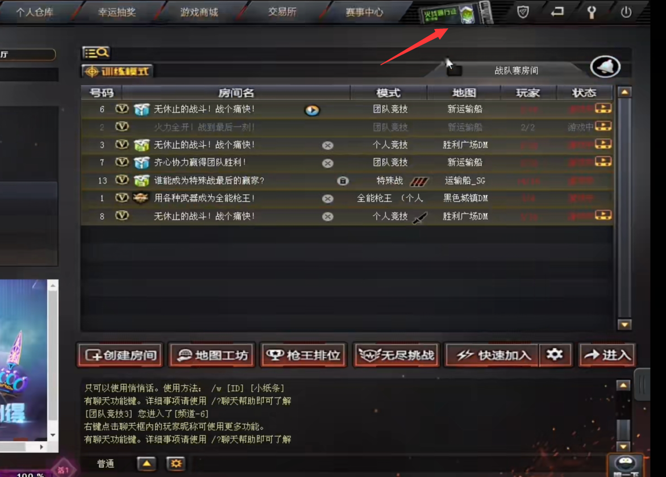Toggle the 战队赛房间 checkbox
Image resolution: width=666 pixels, height=477 pixels.
click(455, 70)
